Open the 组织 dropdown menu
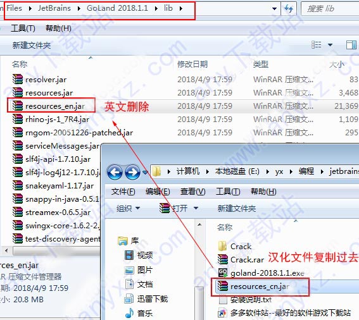Image resolution: width=359 pixels, height=320 pixels. click(x=128, y=208)
